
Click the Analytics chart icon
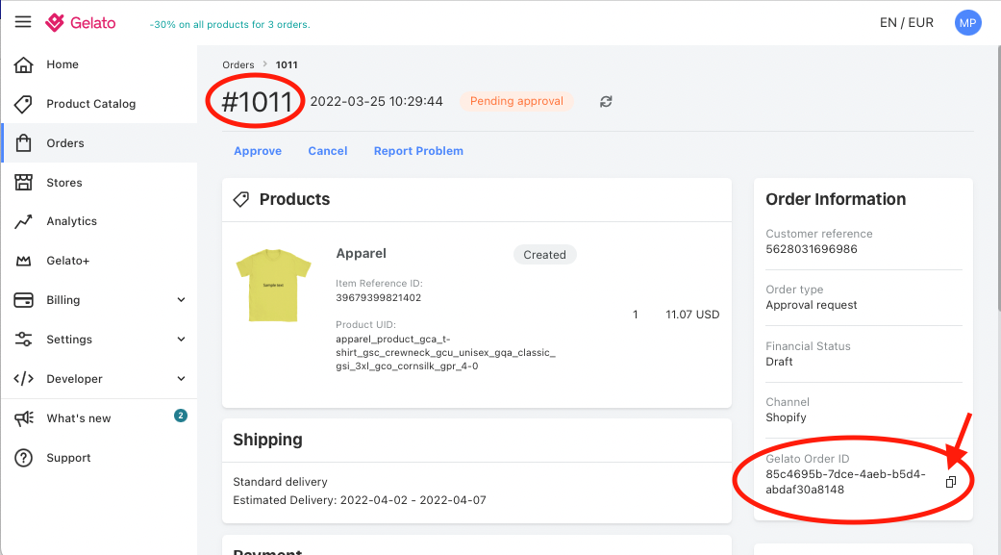[x=24, y=221]
